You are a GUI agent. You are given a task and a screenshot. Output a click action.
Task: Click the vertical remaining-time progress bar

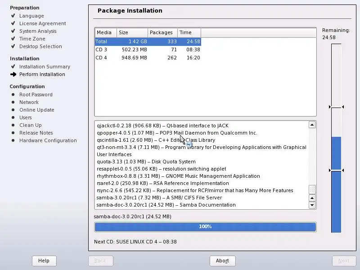pos(336,138)
